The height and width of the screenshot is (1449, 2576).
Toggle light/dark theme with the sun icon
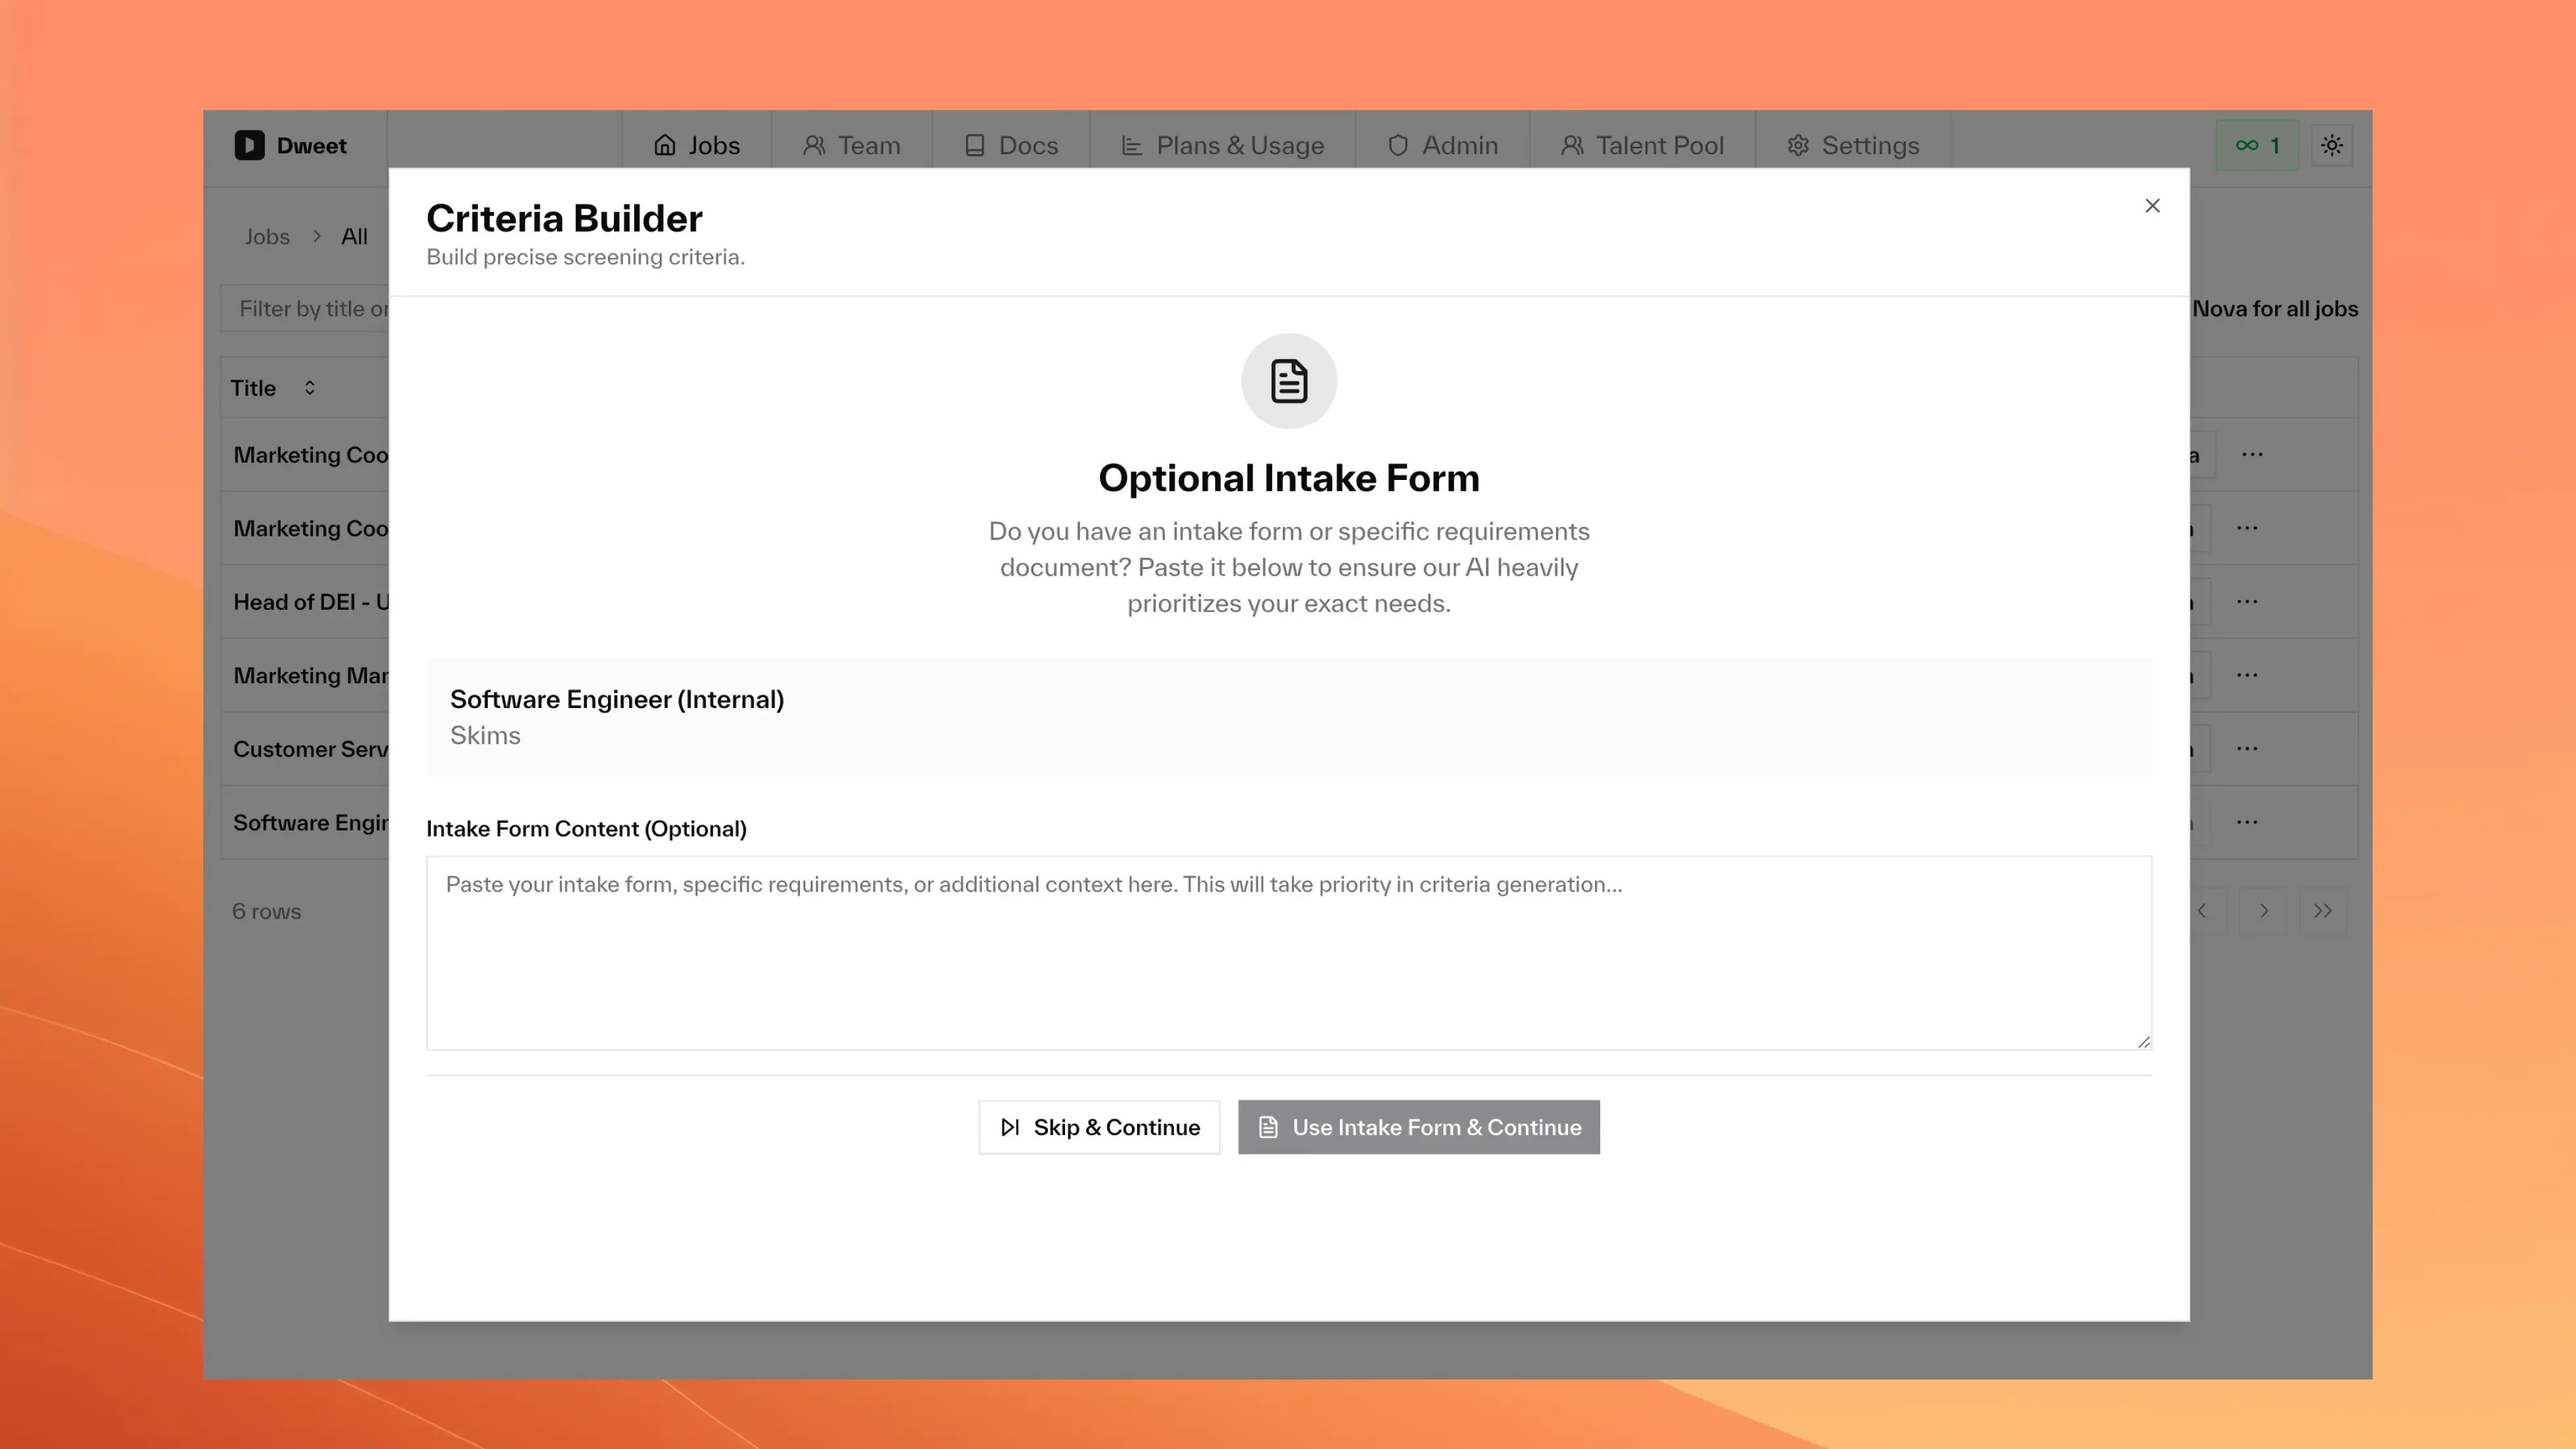point(2332,145)
